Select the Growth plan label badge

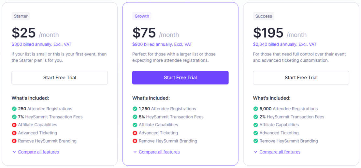(x=142, y=16)
